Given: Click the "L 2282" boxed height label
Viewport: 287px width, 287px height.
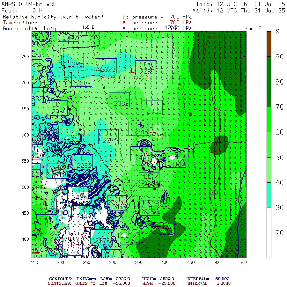Looking at the screenshot, I should (x=82, y=162).
